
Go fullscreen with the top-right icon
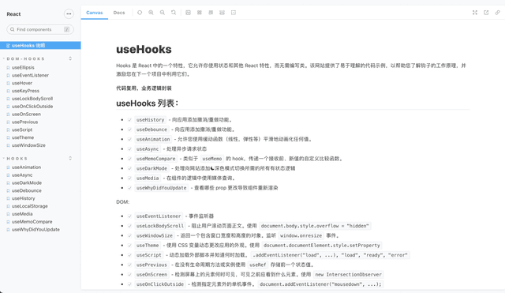(475, 13)
